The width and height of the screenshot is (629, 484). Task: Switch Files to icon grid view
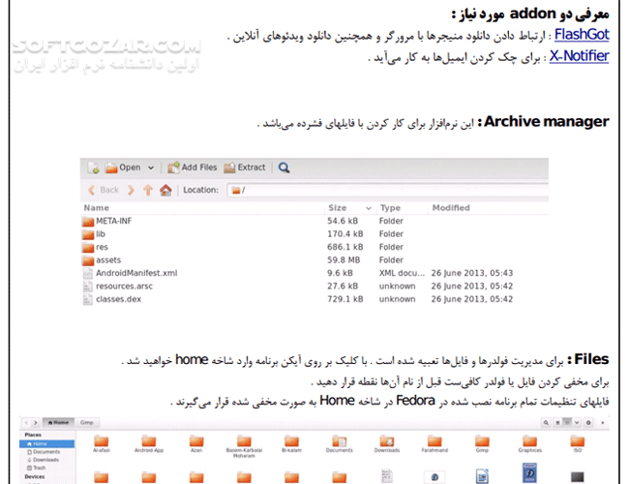pyautogui.click(x=567, y=423)
